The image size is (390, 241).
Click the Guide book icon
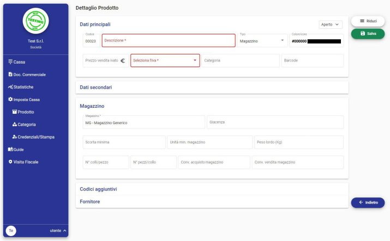click(10, 150)
